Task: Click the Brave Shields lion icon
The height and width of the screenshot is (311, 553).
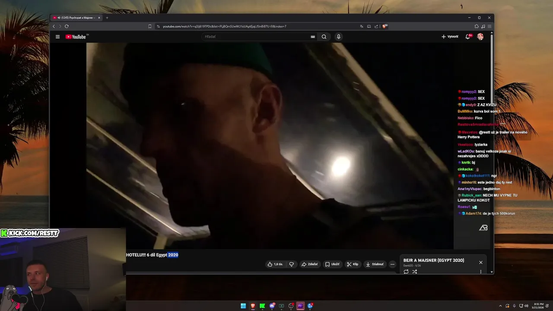Action: click(384, 26)
